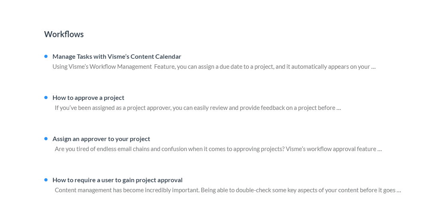Open Assign an approver to your project
This screenshot has height=205, width=432.
[x=101, y=139]
